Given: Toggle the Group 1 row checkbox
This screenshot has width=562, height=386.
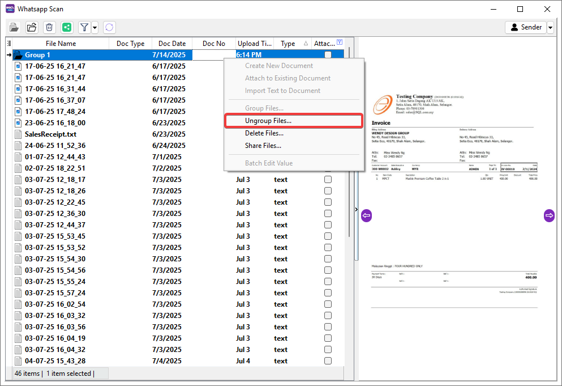Looking at the screenshot, I should (x=328, y=55).
